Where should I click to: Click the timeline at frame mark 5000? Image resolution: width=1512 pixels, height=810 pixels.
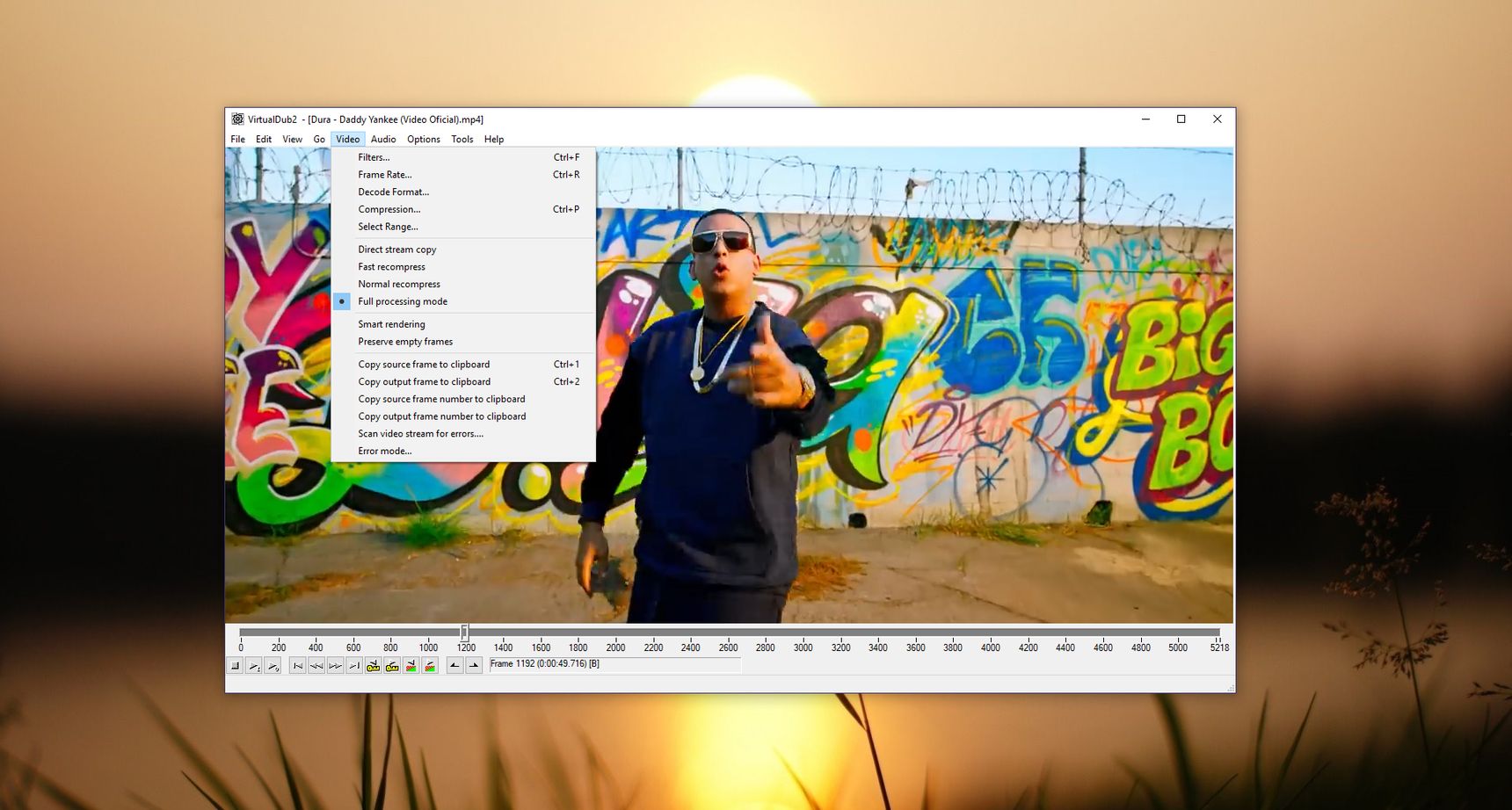1178,647
